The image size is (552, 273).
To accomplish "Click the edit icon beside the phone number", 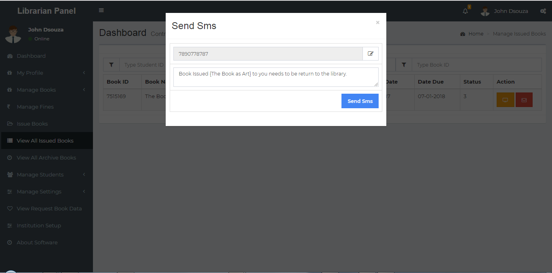I will pos(371,54).
